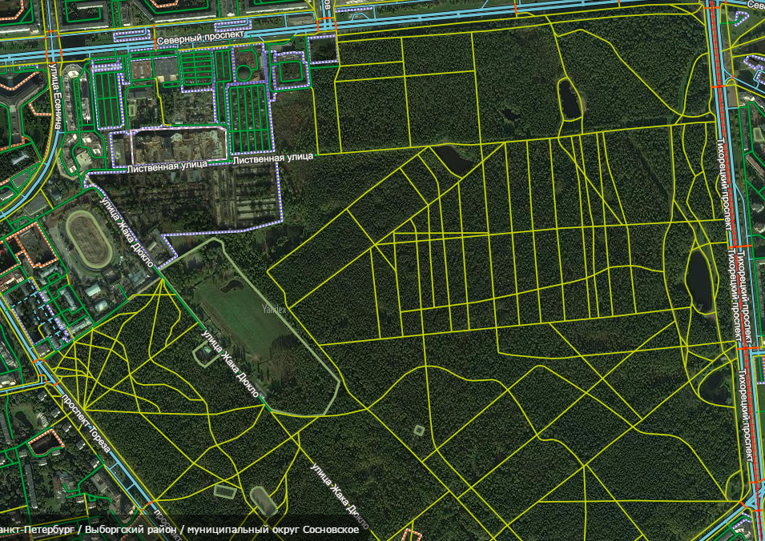The height and width of the screenshot is (541, 765).
Task: Open the "муниципальный округ Сосновское" breadcrumb
Action: (x=273, y=530)
